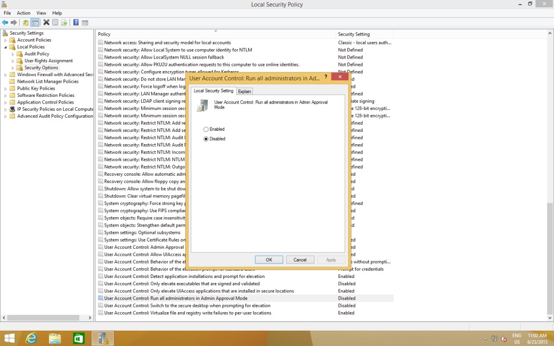
Task: Toggle the Show/Hide Action Pane icon
Action: coord(85,23)
